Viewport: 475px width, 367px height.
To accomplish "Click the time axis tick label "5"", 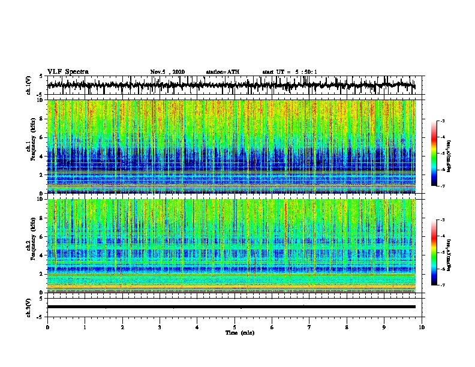I will pos(235,327).
